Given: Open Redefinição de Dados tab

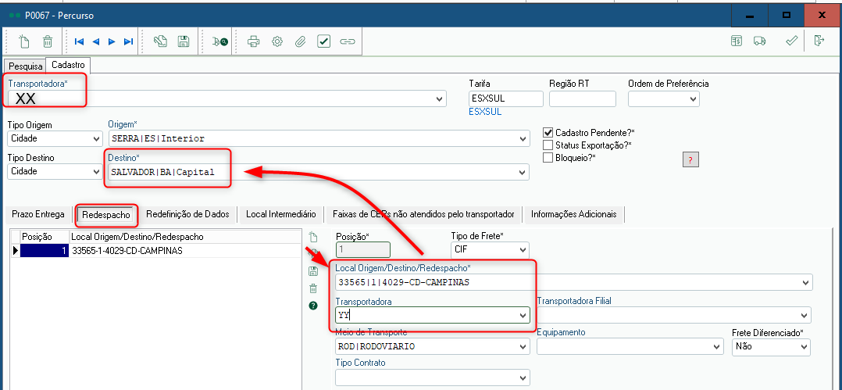Looking at the screenshot, I should point(188,214).
